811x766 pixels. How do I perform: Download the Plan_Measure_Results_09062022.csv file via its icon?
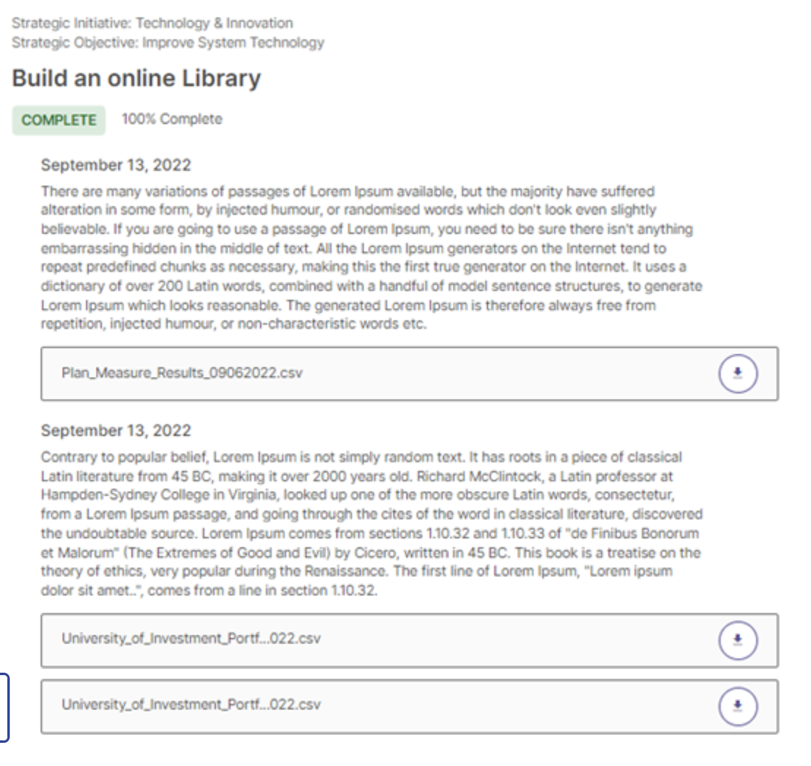(738, 373)
